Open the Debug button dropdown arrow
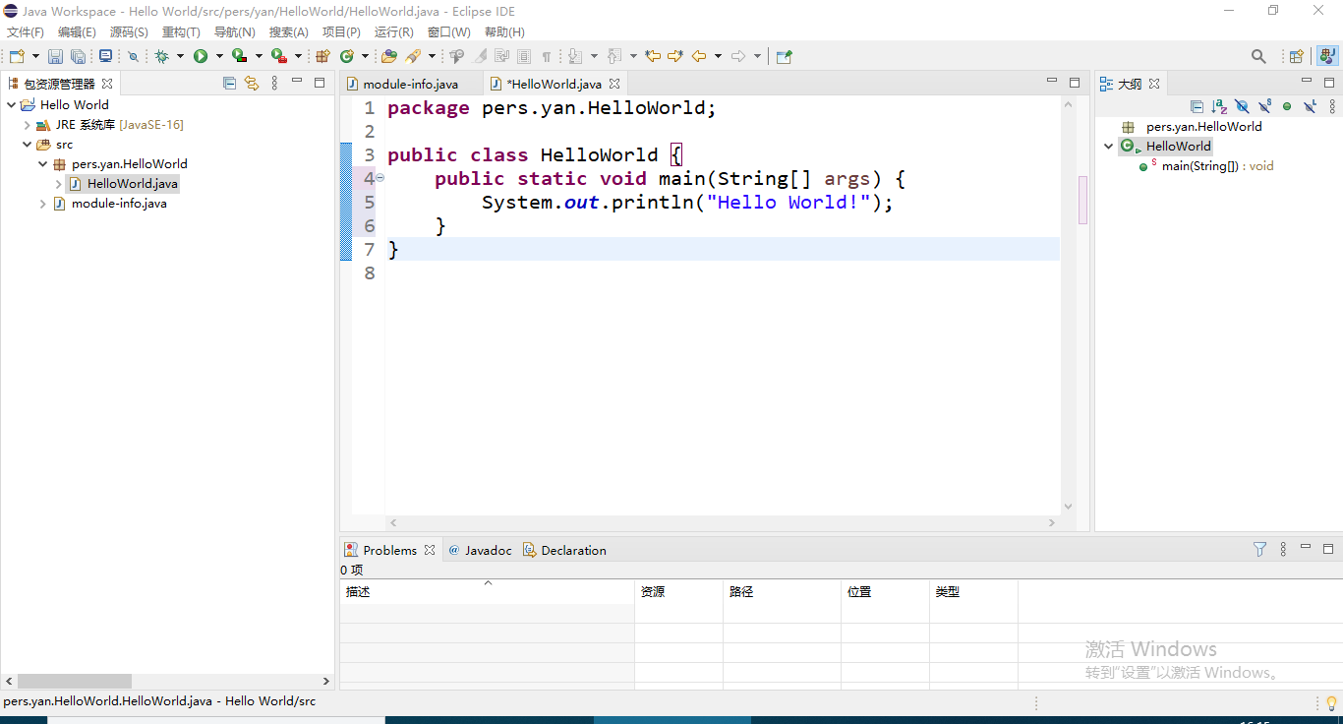The height and width of the screenshot is (724, 1343). (180, 57)
